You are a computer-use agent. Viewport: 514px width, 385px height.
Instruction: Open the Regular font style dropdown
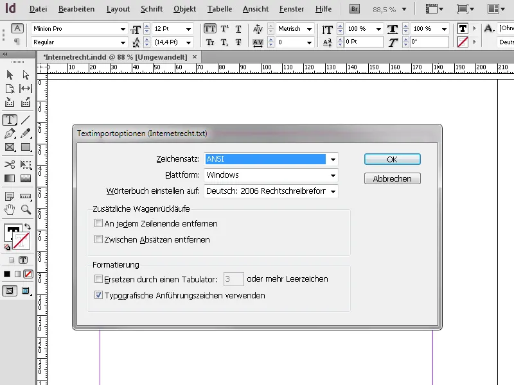point(123,42)
